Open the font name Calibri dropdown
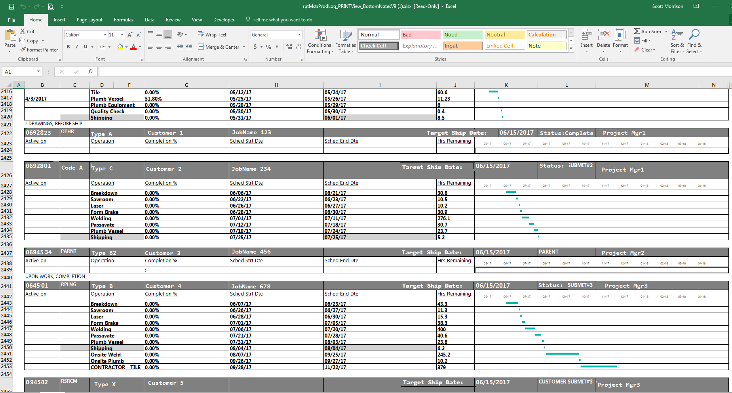Screen dimensions: 732x393 point(105,35)
